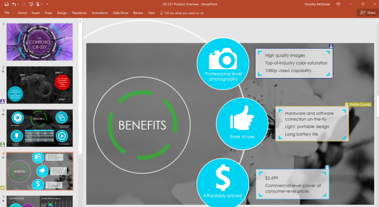Open the Slide Show tab
The height and width of the screenshot is (207, 379).
(x=121, y=13)
